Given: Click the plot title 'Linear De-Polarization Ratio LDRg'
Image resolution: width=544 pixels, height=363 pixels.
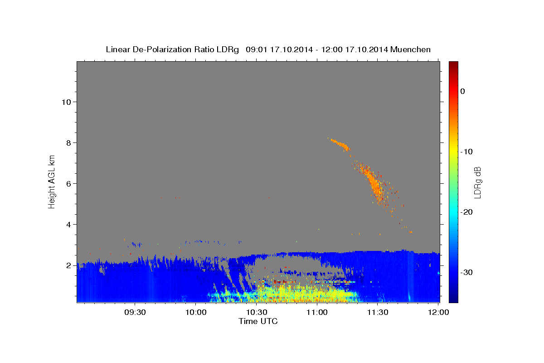Looking at the screenshot, I should point(172,49).
